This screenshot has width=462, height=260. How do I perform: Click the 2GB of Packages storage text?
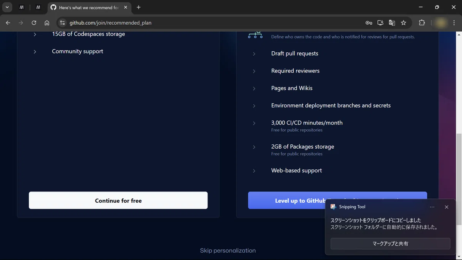click(x=303, y=147)
